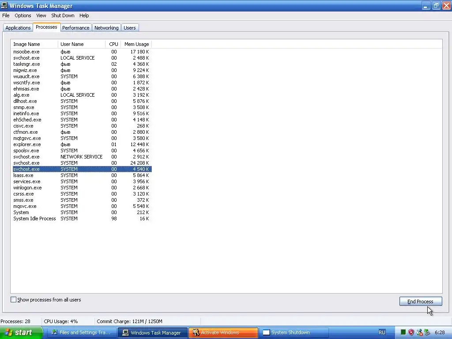Select svchost.exe run by LOCAL SERVICE
This screenshot has height=339, width=452.
(82, 58)
